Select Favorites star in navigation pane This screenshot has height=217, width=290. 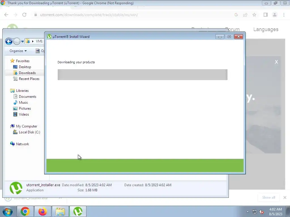[x=12, y=61]
